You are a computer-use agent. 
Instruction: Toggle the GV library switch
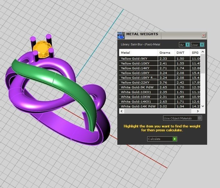tap(187, 45)
